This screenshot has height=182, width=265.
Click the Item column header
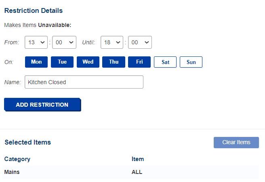pos(138,159)
